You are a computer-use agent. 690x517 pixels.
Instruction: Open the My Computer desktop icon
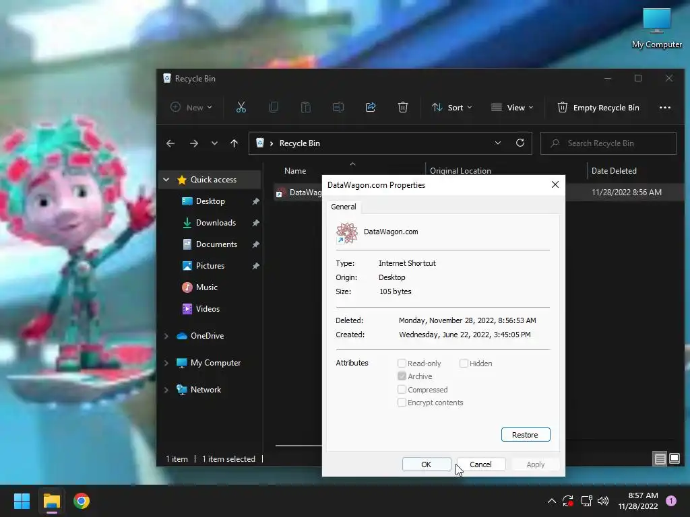pos(656,28)
